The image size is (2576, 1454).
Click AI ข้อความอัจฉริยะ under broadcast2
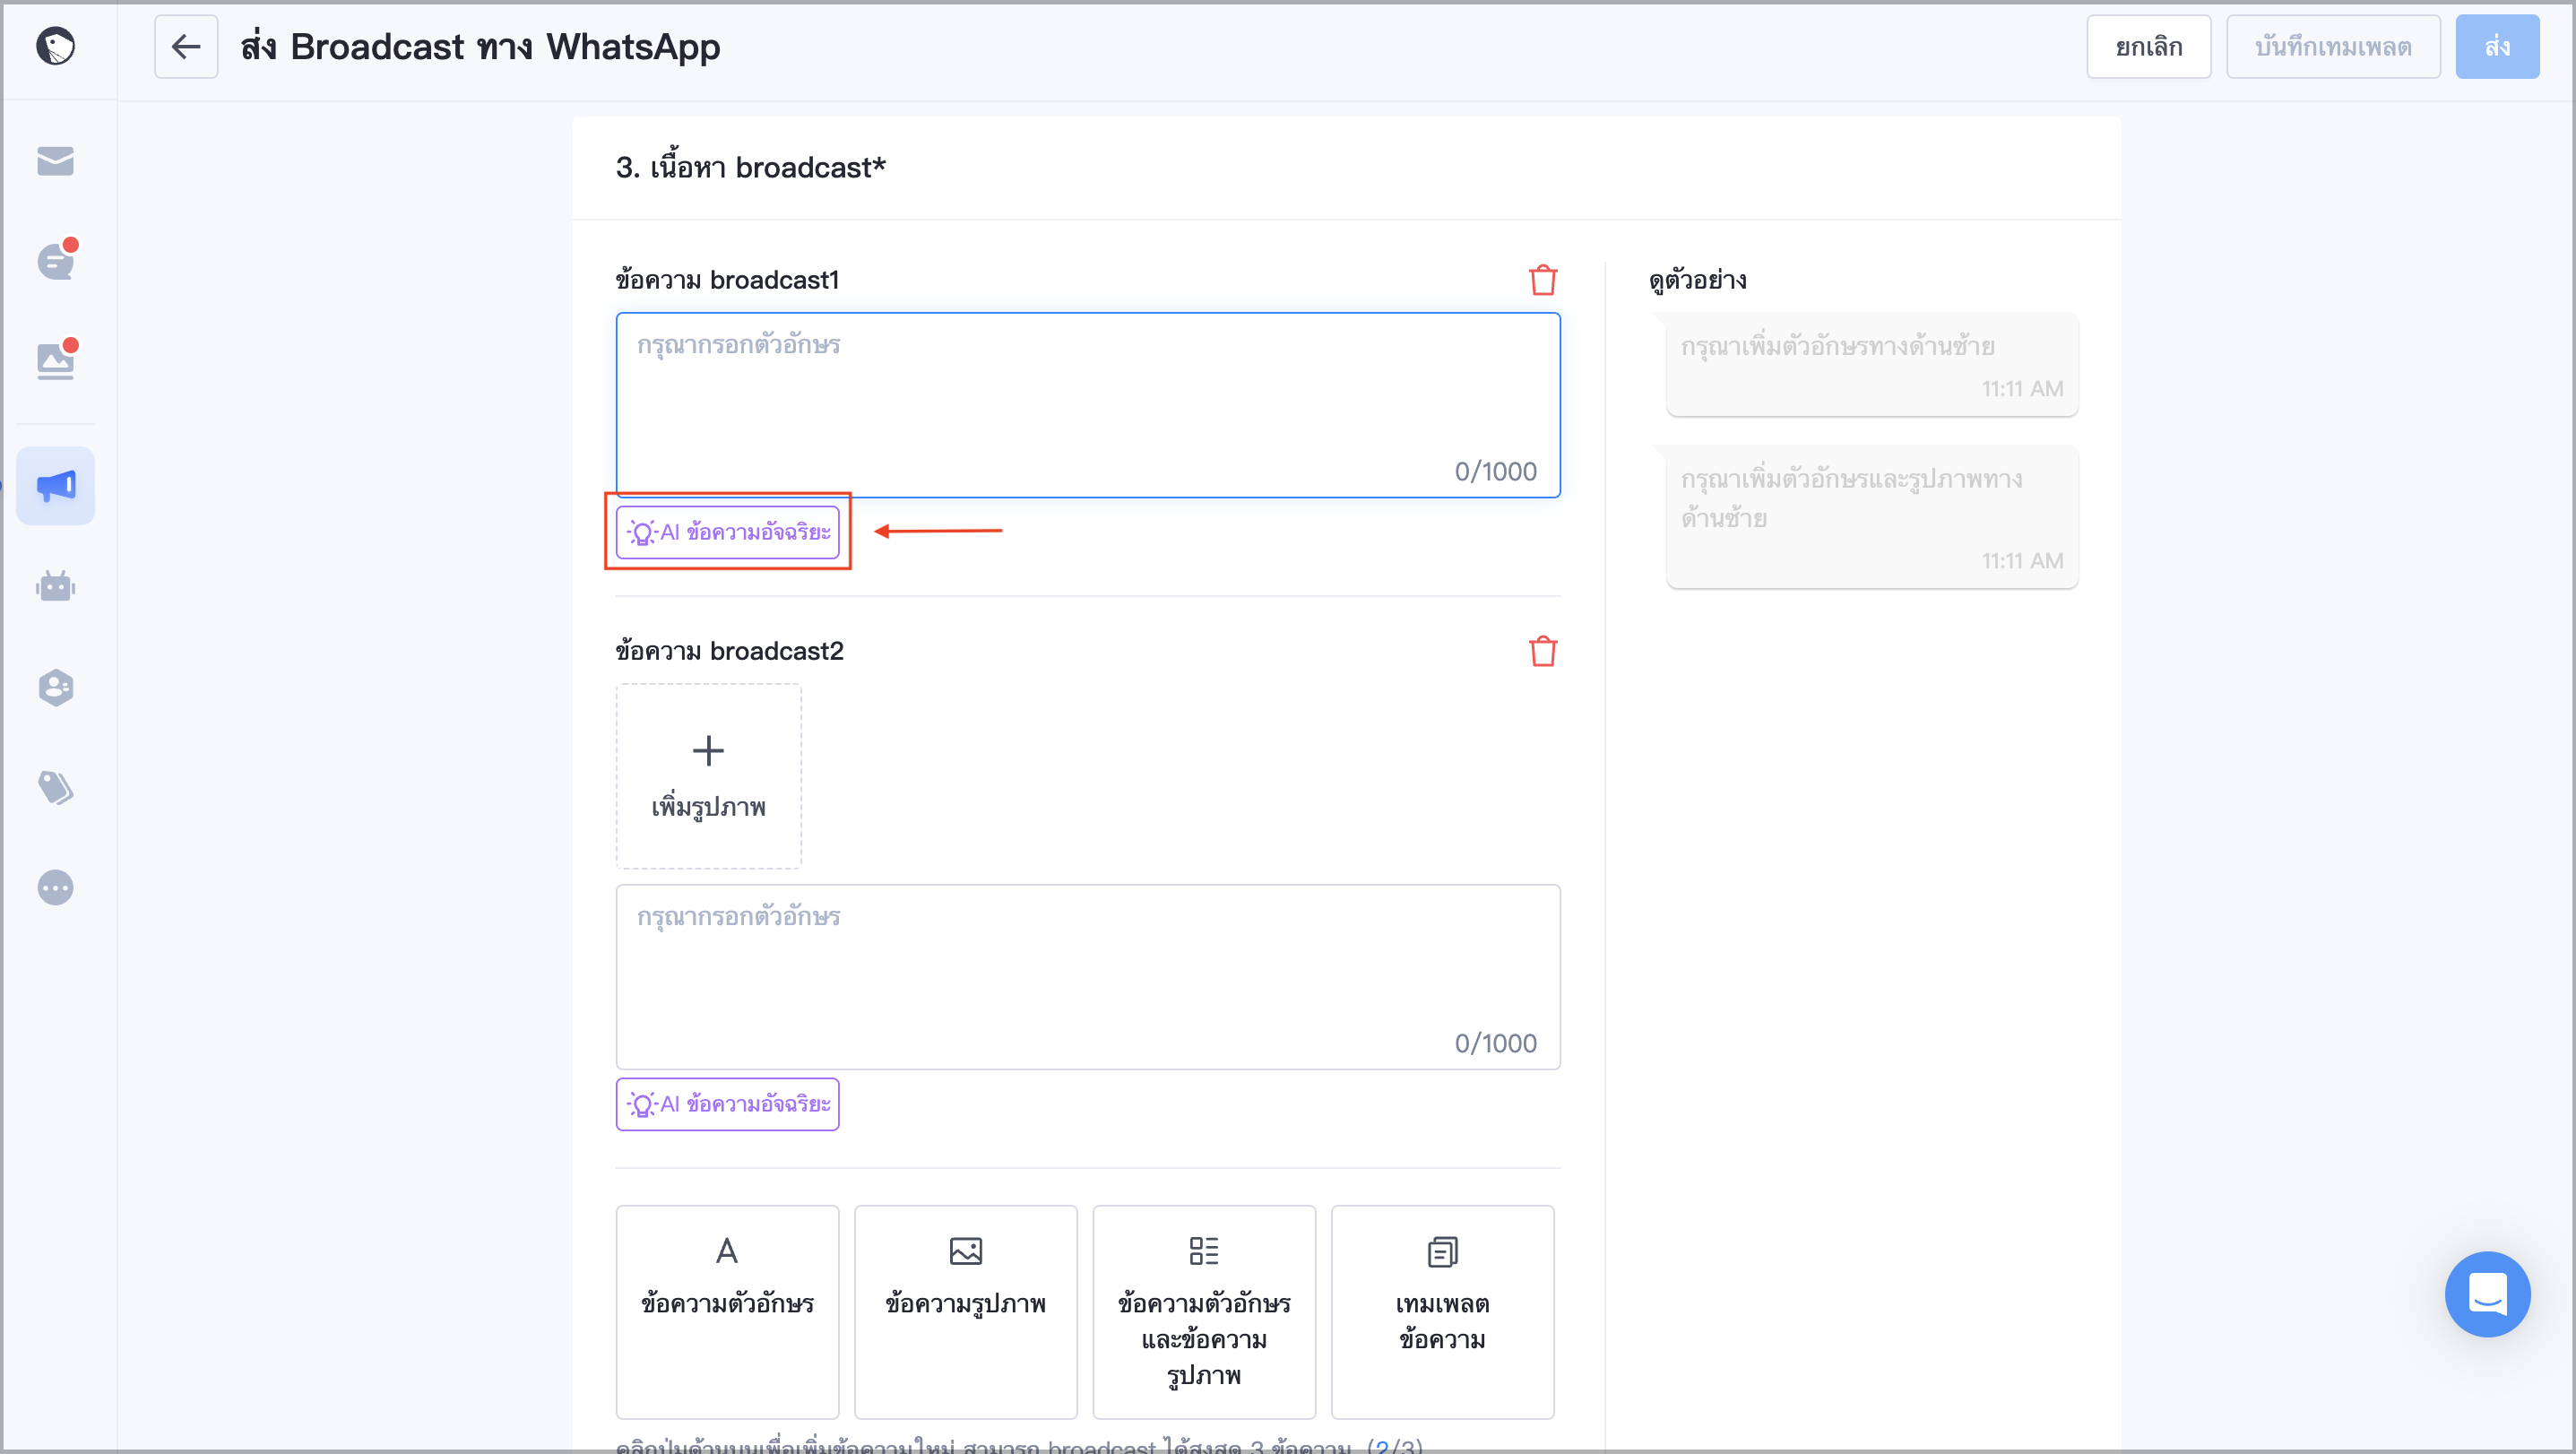coord(727,1104)
